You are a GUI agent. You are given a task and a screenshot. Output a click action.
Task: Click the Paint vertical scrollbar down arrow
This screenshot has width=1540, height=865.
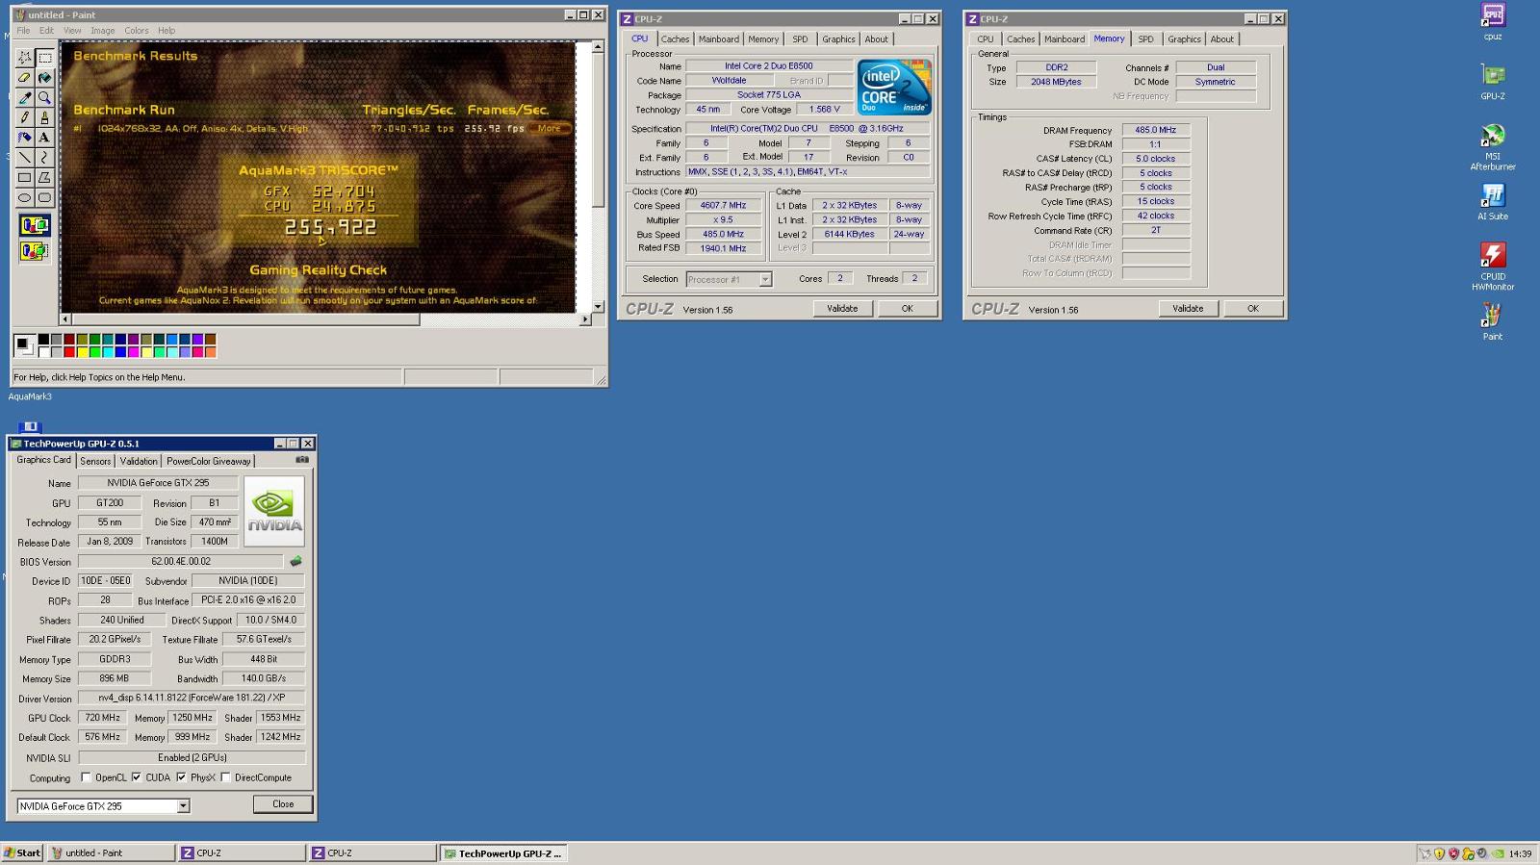pyautogui.click(x=598, y=307)
